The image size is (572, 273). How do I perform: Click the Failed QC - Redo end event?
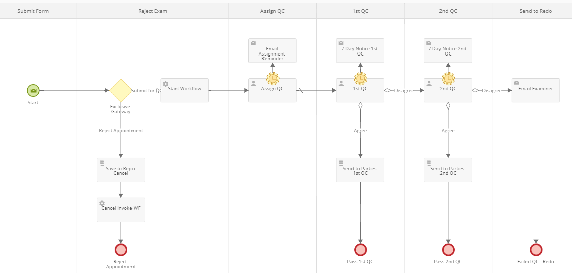536,250
